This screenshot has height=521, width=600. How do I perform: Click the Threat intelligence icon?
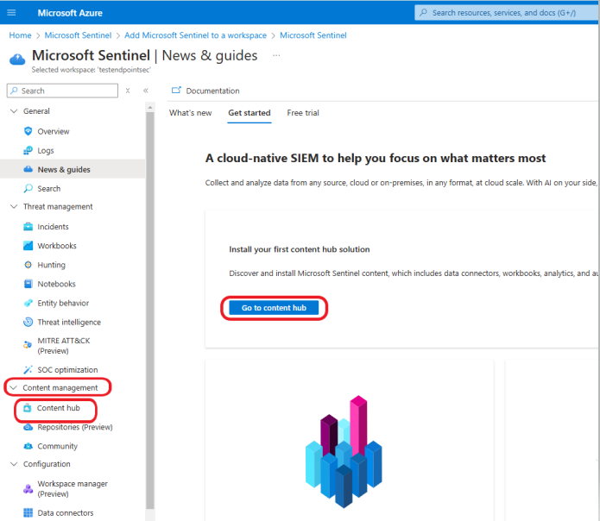point(28,322)
